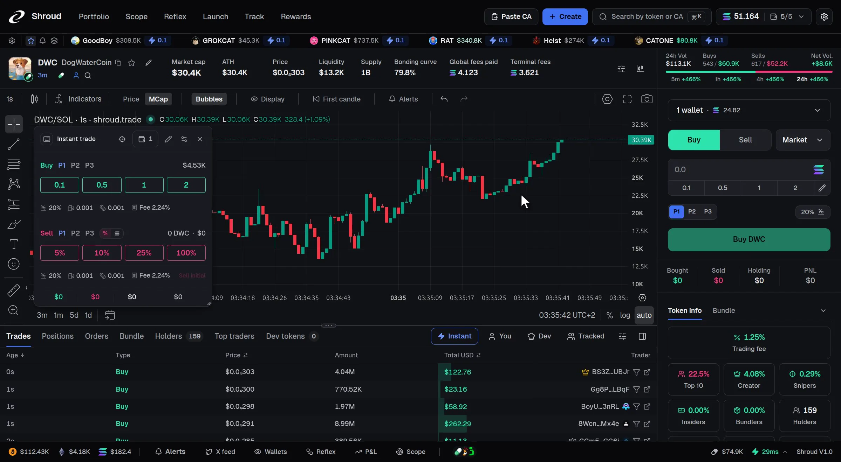This screenshot has width=841, height=462.
Task: Click the token search field
Action: point(651,16)
